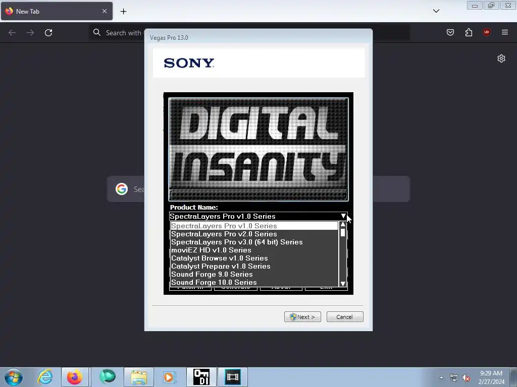Click the product list scroll-down arrow

click(x=343, y=284)
